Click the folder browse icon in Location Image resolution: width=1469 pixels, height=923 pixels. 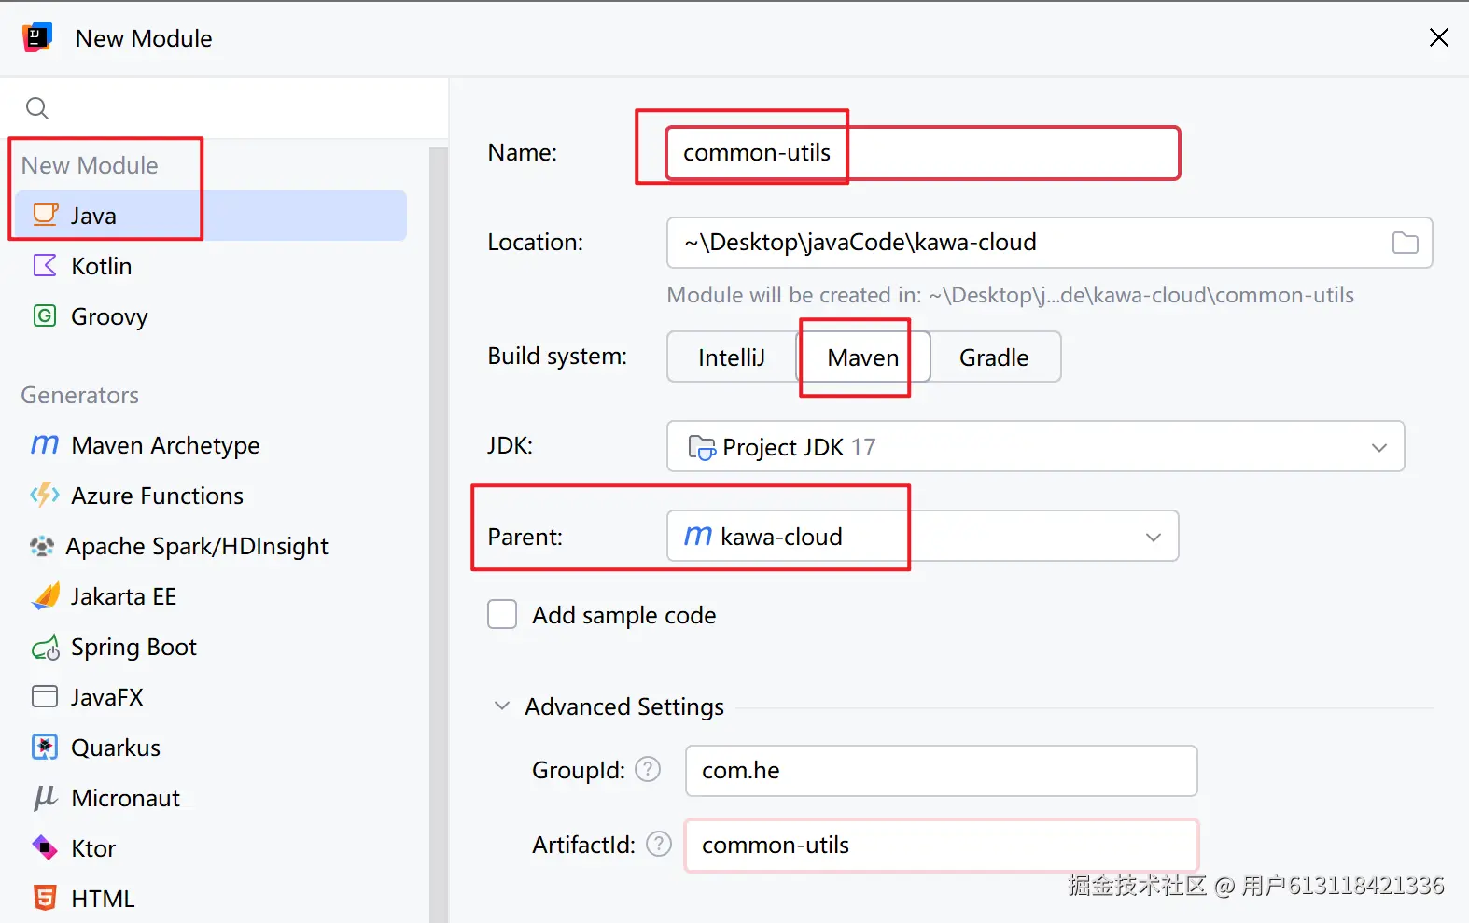[x=1405, y=243]
